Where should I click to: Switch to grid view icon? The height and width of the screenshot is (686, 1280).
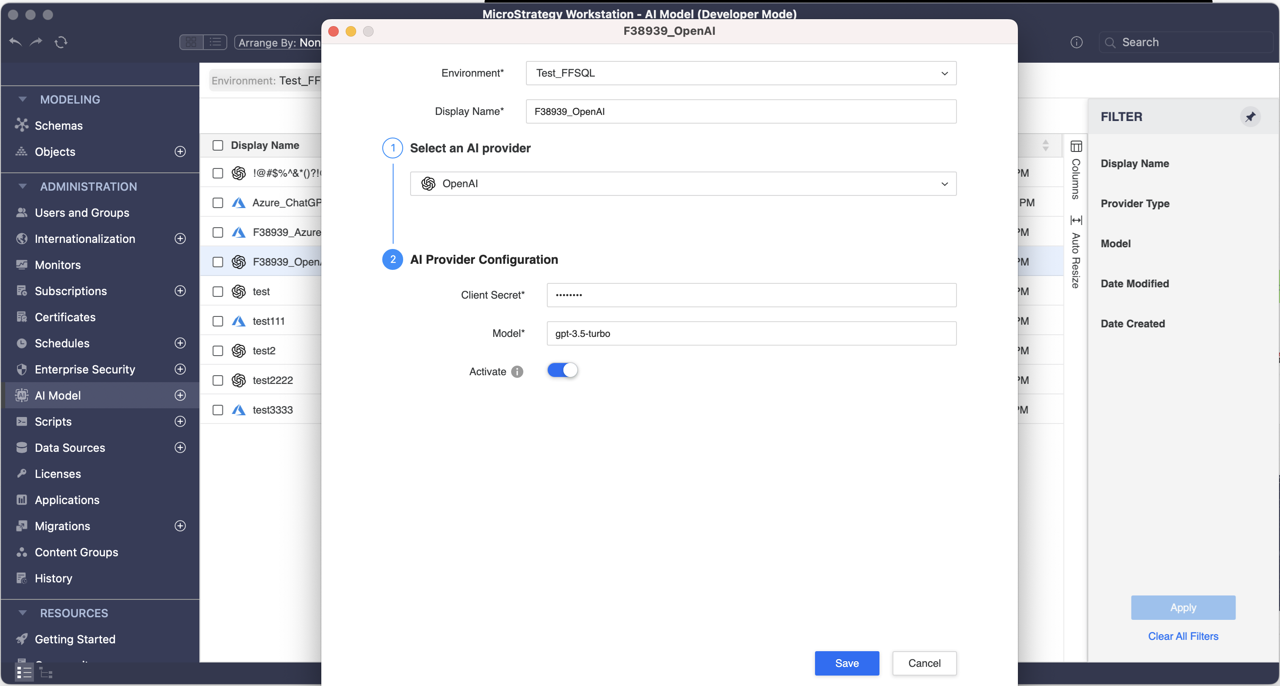(x=191, y=42)
